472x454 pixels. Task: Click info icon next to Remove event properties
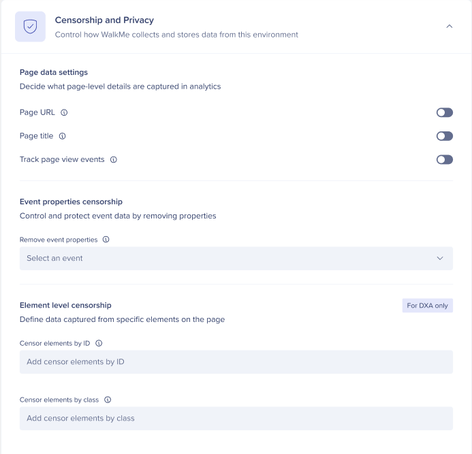106,240
